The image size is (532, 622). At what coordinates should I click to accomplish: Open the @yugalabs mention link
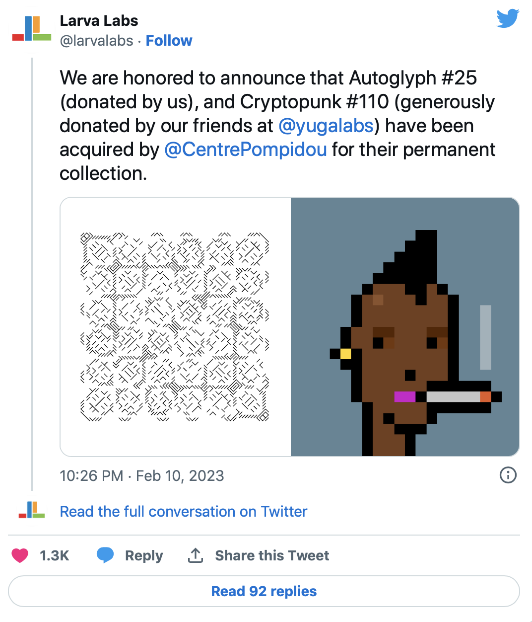coord(326,126)
